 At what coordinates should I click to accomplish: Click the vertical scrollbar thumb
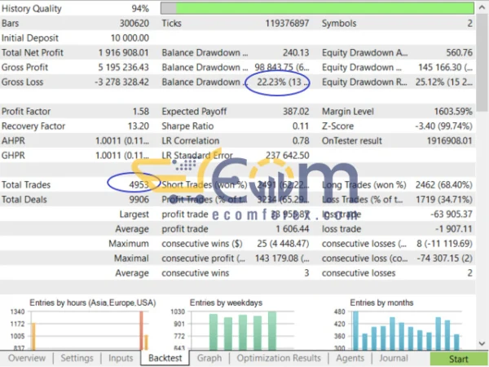[482, 63]
